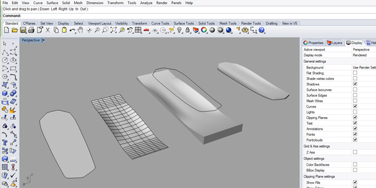The height and width of the screenshot is (188, 376).
Task: Click the blue Help question mark icon
Action: pos(262,30)
